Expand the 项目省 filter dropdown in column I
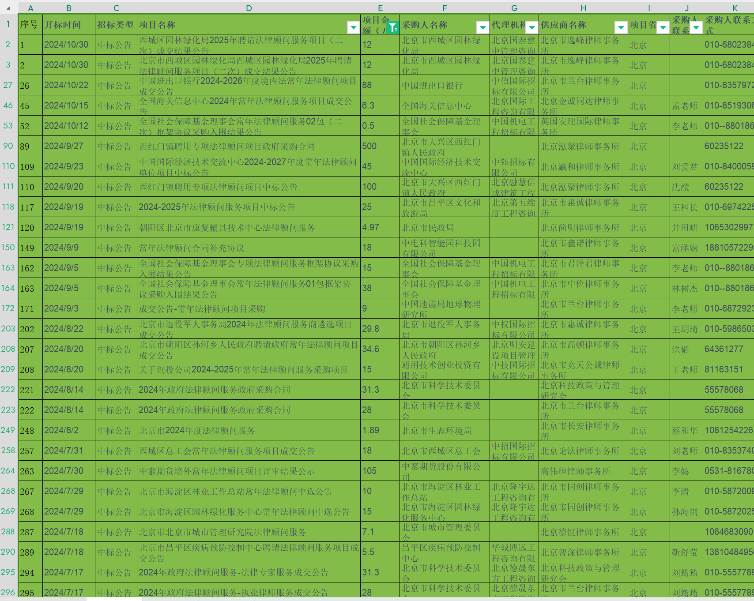 coord(663,27)
